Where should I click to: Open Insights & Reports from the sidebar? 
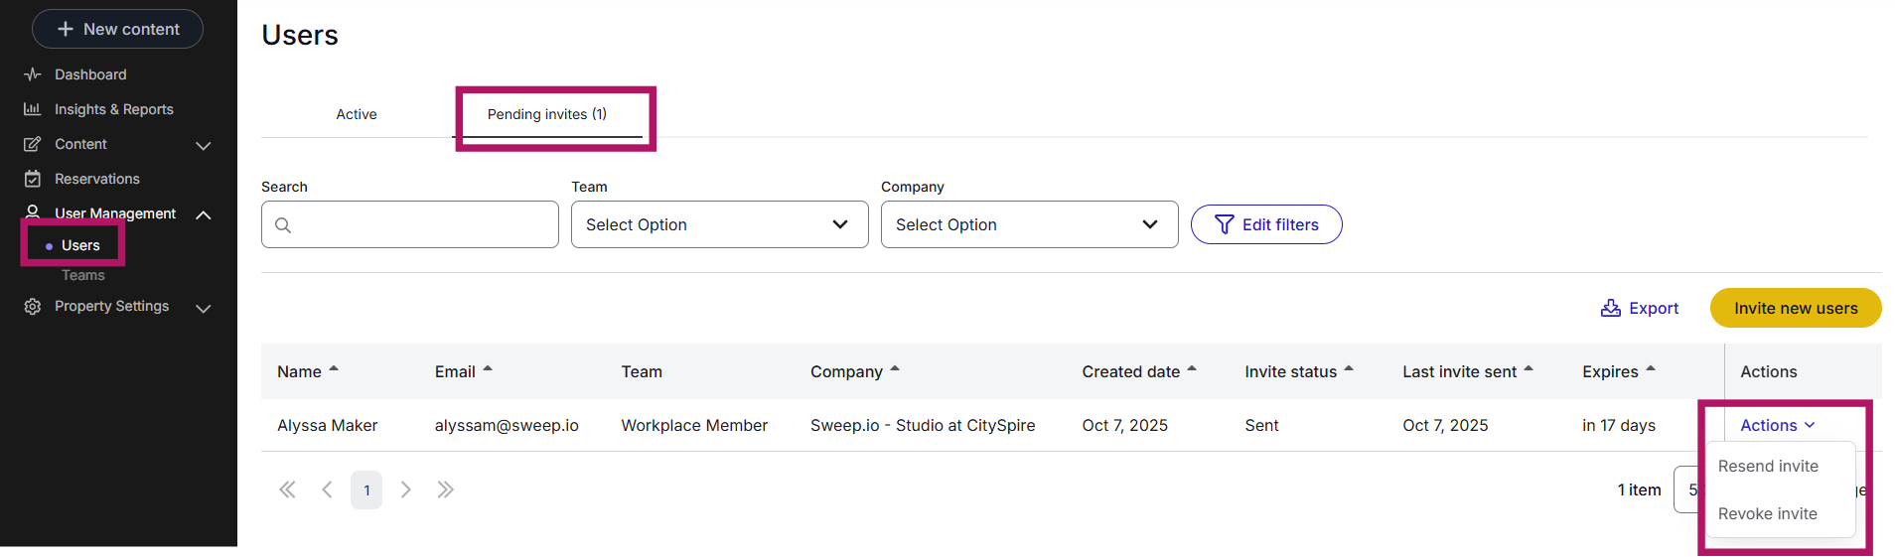[x=113, y=109]
